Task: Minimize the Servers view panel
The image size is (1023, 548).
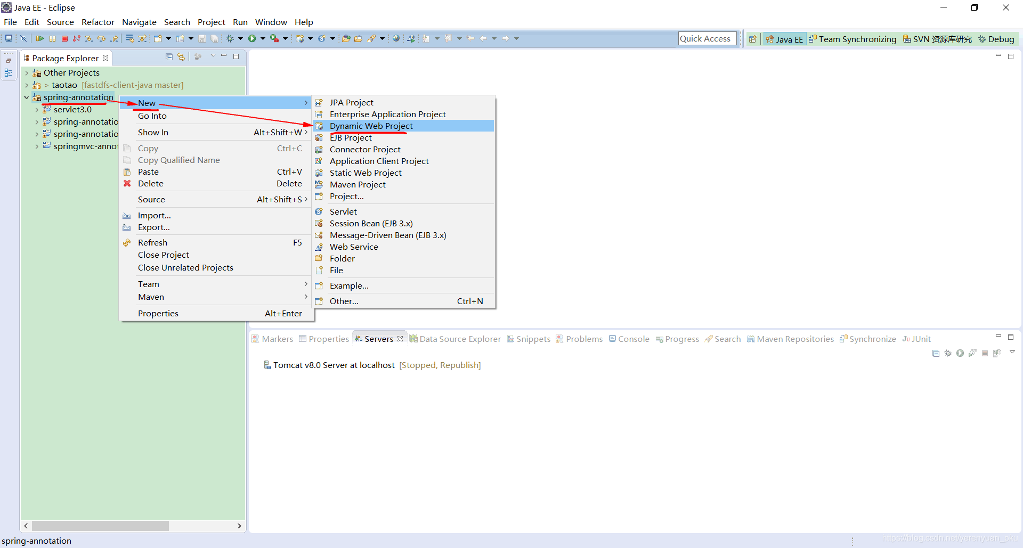Action: [998, 337]
